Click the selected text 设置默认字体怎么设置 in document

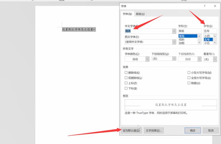coord(78,29)
